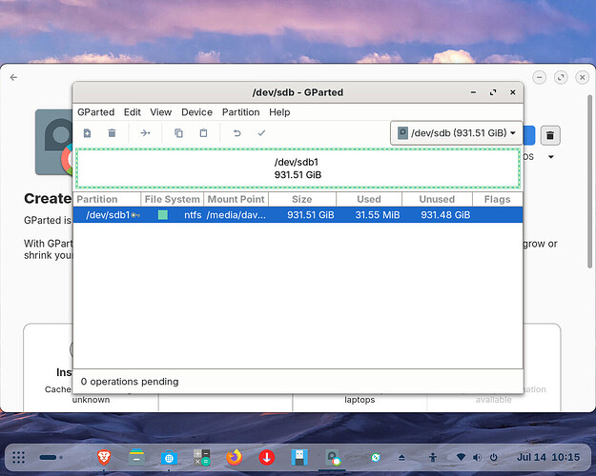
Task: Click the New partition toolbar icon
Action: (x=87, y=133)
